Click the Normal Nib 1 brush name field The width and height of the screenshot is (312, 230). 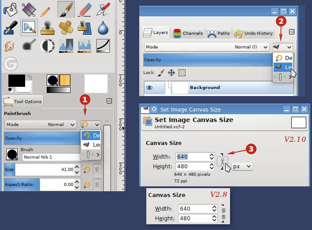point(52,157)
